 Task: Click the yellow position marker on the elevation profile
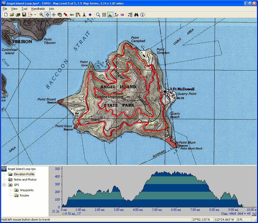(x=243, y=206)
